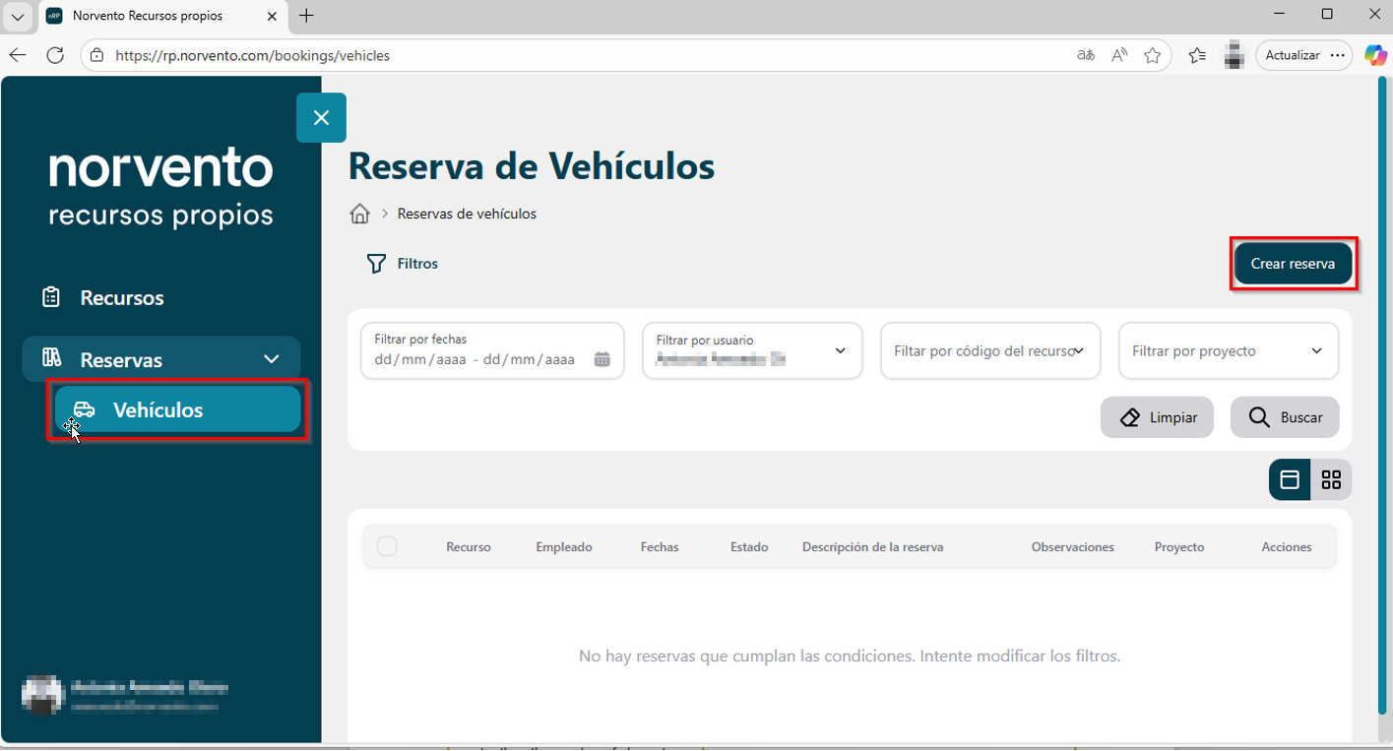Close the sidebar with the X button

pos(321,118)
